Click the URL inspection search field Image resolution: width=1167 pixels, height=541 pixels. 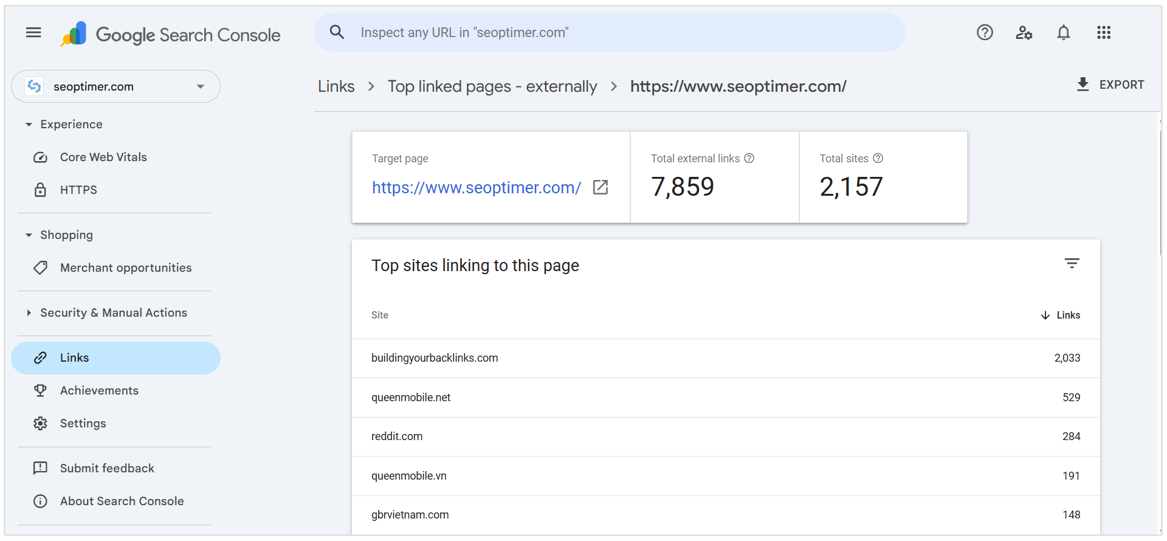[608, 33]
